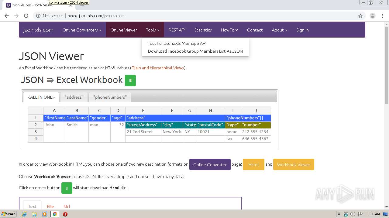The width and height of the screenshot is (389, 218).
Task: Open Plain and Hierarchical Views link
Action: (x=158, y=68)
